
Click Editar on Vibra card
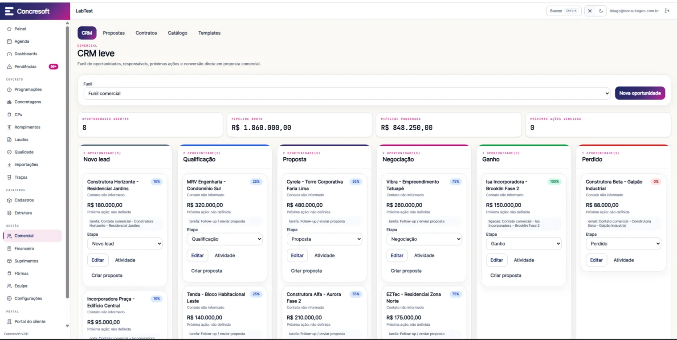point(397,255)
